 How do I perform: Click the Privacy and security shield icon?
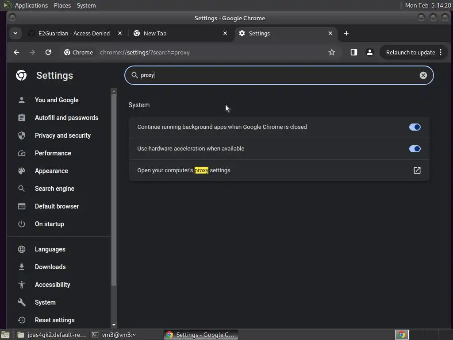(22, 135)
